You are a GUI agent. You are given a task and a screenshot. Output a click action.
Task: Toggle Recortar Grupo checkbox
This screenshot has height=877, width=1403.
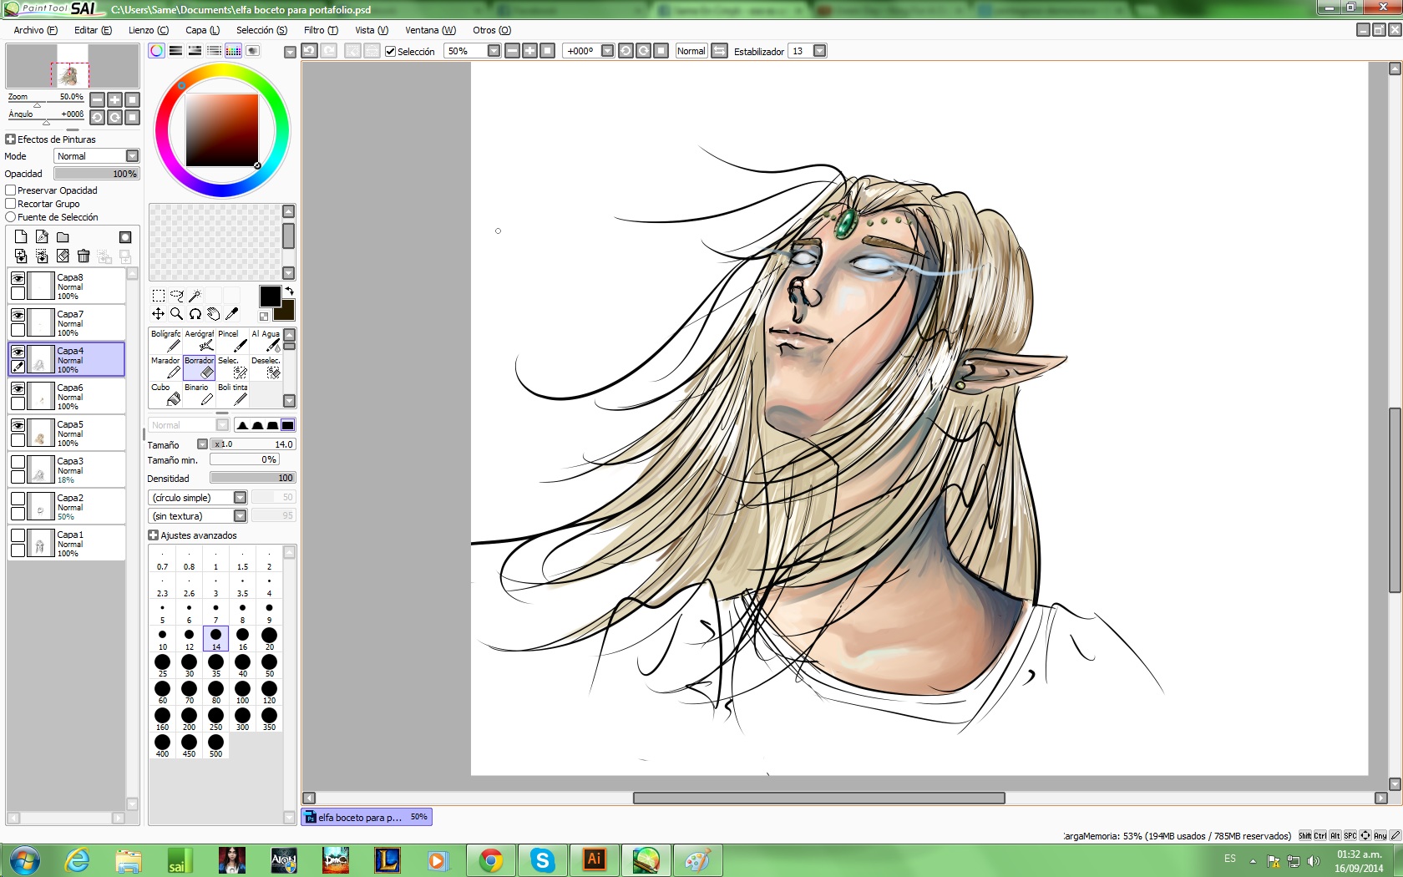pyautogui.click(x=11, y=204)
